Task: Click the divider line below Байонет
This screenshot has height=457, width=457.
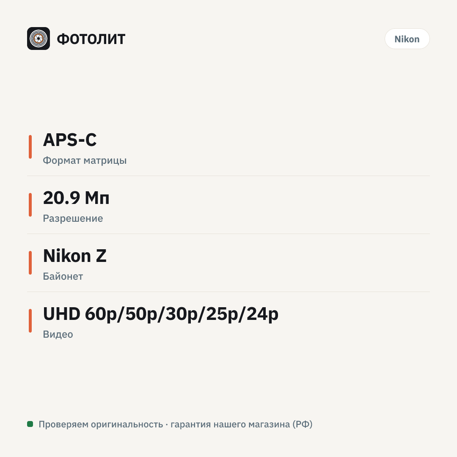Action: pyautogui.click(x=228, y=292)
